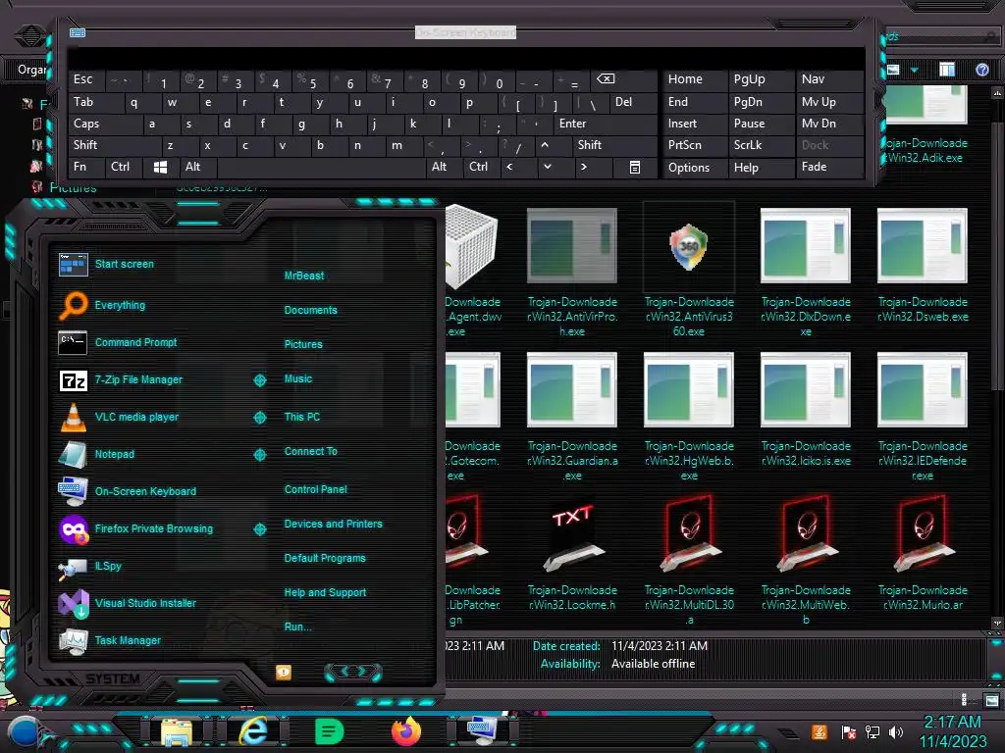Image resolution: width=1005 pixels, height=753 pixels.
Task: Open Firefox from the taskbar
Action: click(405, 731)
